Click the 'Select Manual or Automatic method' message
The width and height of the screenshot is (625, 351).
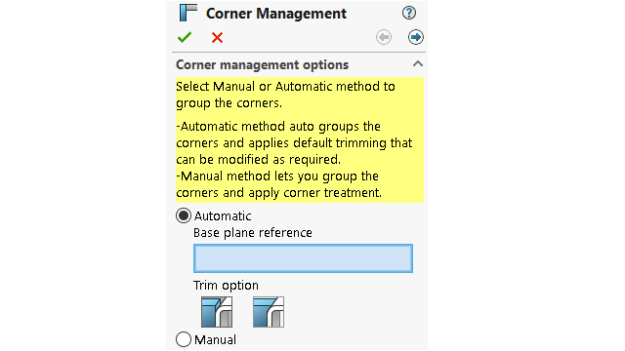click(285, 95)
